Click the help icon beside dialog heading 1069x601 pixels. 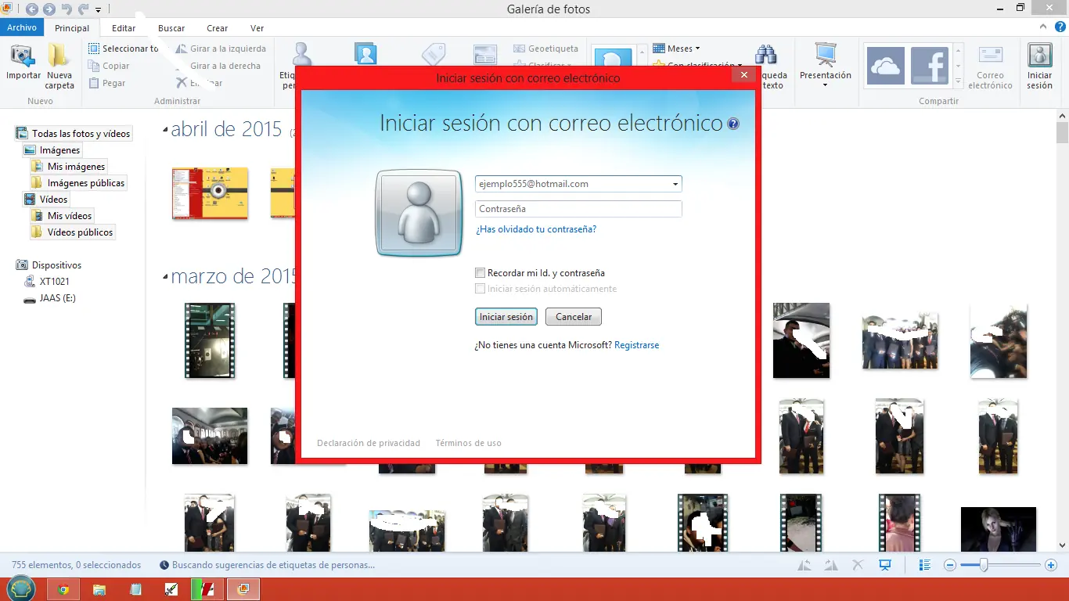point(733,124)
